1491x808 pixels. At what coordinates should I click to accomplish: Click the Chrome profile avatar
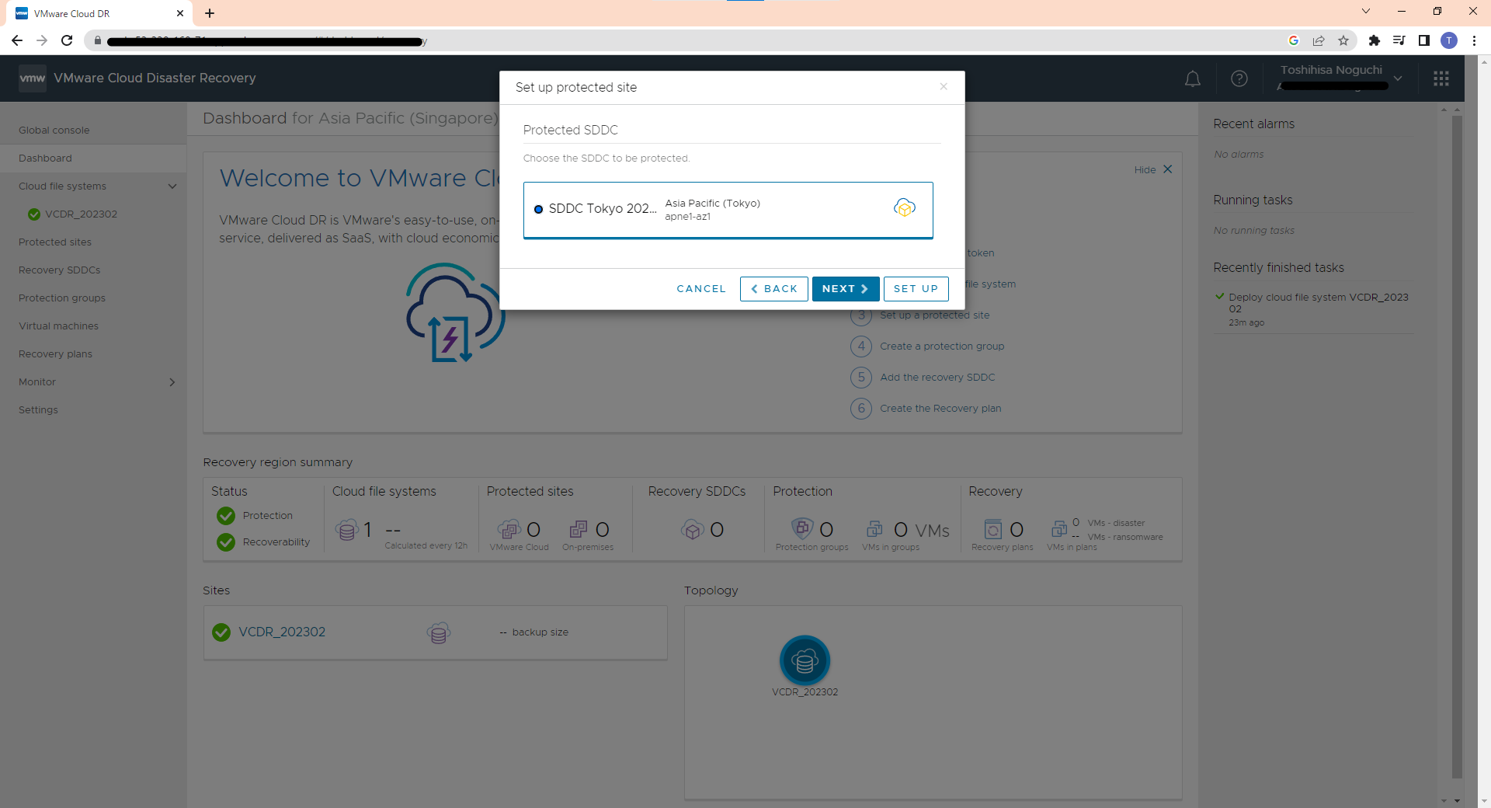pos(1449,40)
